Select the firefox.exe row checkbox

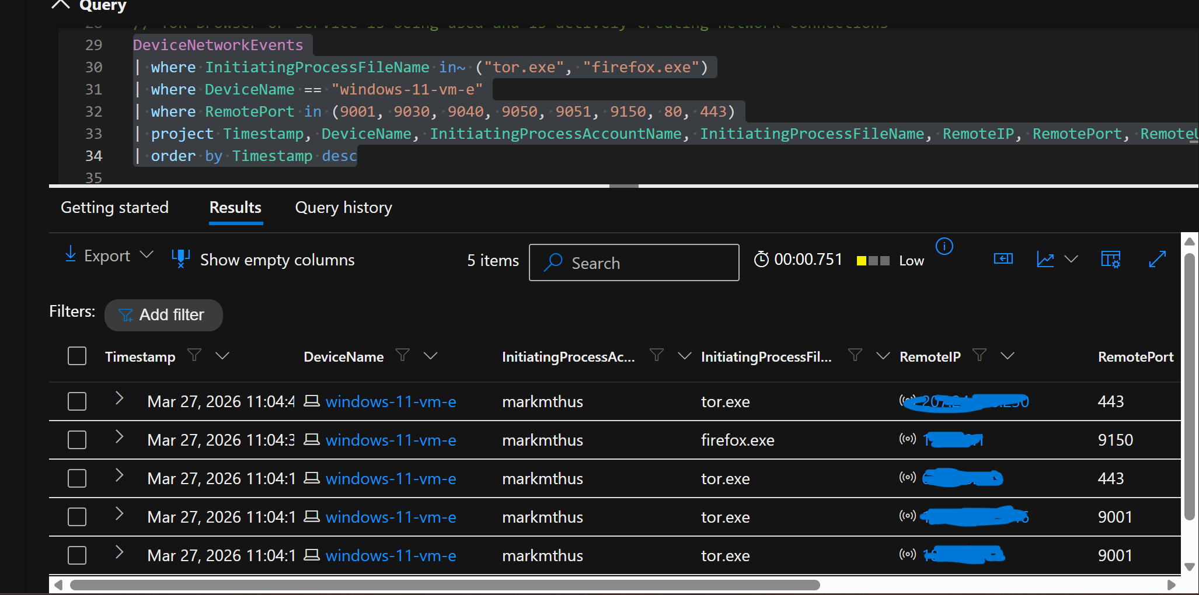point(77,440)
